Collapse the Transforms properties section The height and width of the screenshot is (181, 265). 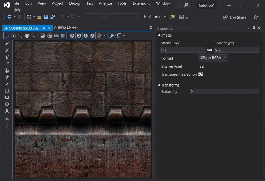click(x=158, y=85)
